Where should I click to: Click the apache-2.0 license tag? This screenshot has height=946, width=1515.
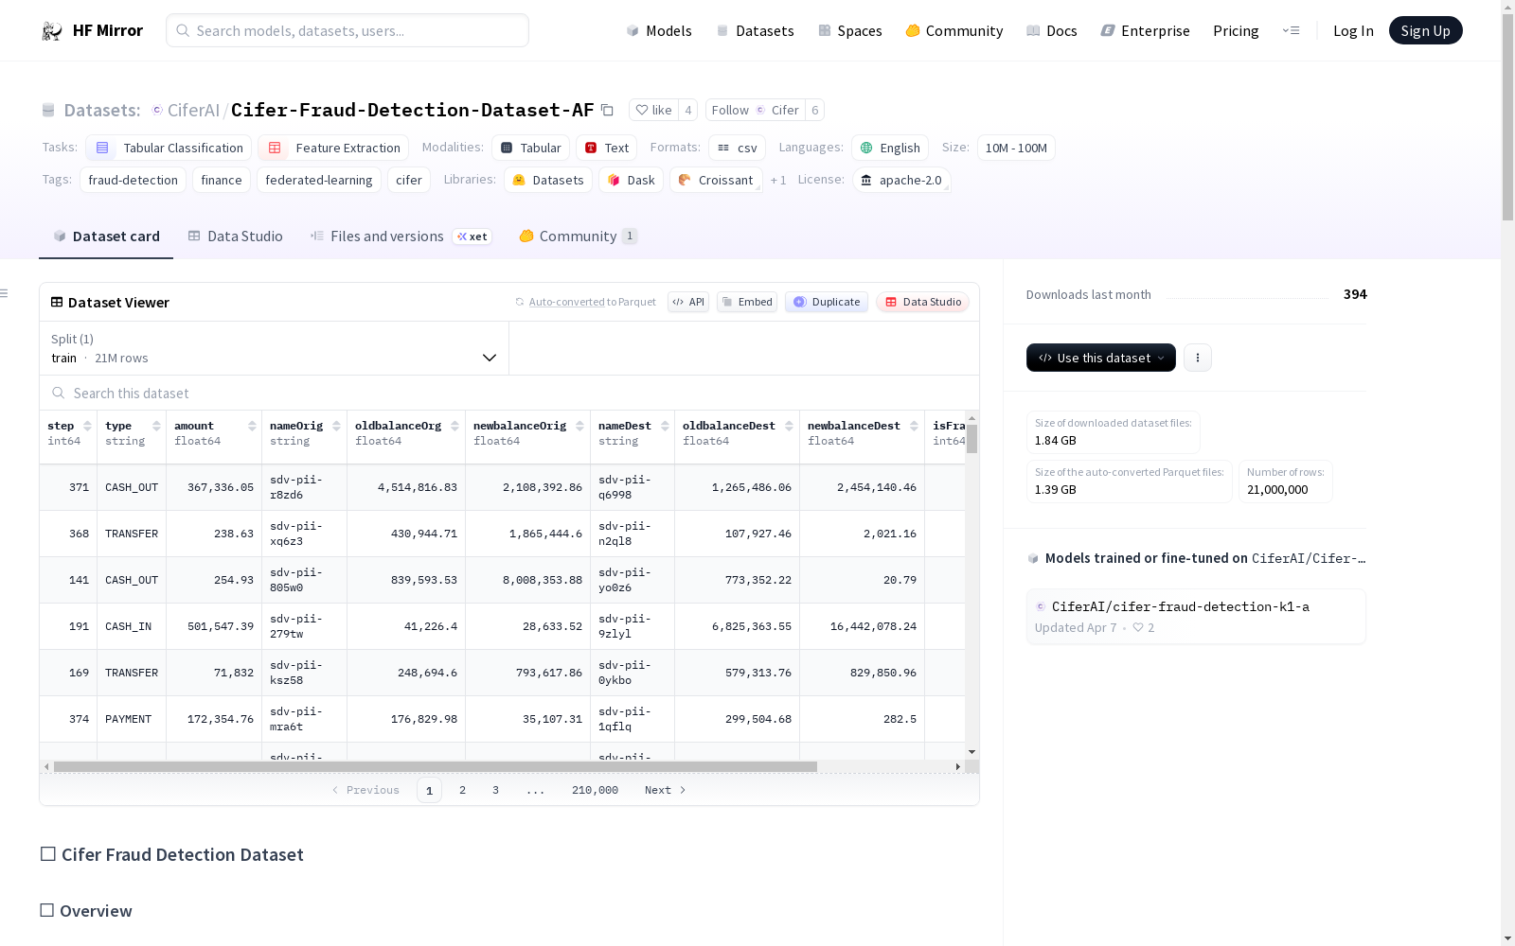[x=900, y=180]
